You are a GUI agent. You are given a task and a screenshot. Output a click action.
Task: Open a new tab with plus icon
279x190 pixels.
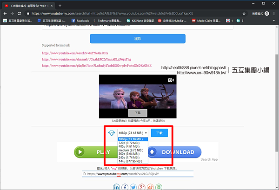pos(60,6)
